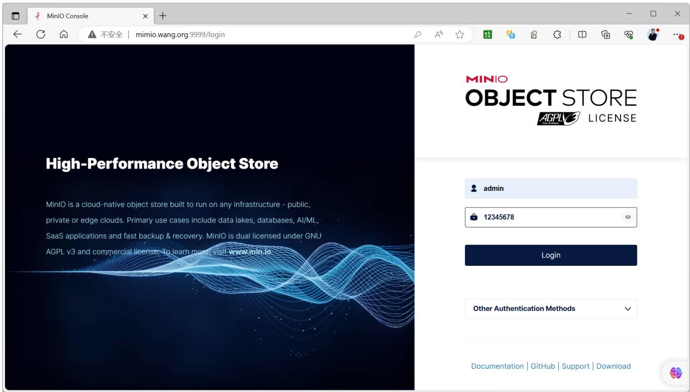Toggle password visibility eye icon
Image resolution: width=690 pixels, height=392 pixels.
coord(628,217)
